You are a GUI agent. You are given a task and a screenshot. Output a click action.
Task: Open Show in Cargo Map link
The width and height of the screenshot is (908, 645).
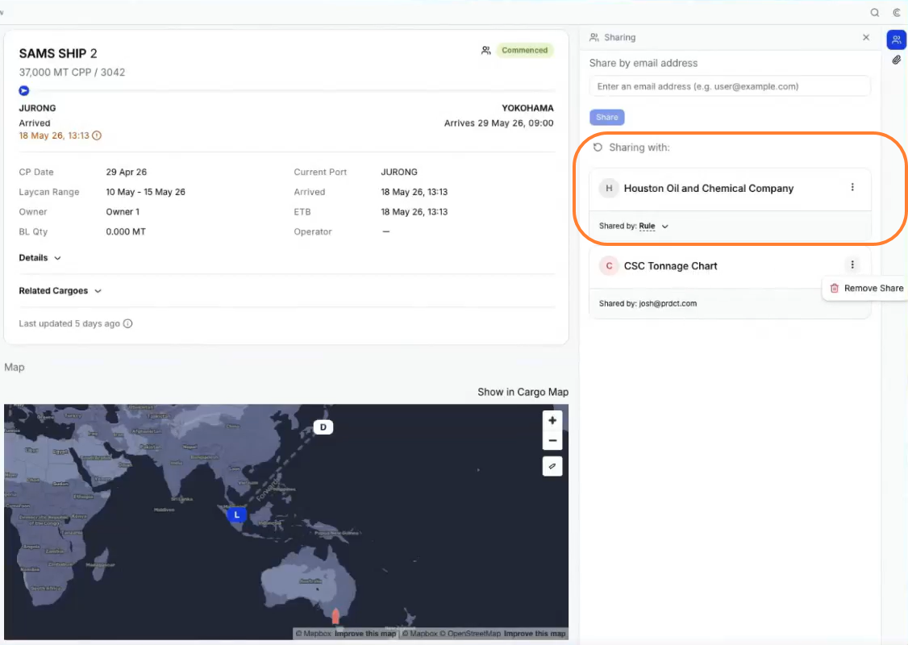coord(523,392)
